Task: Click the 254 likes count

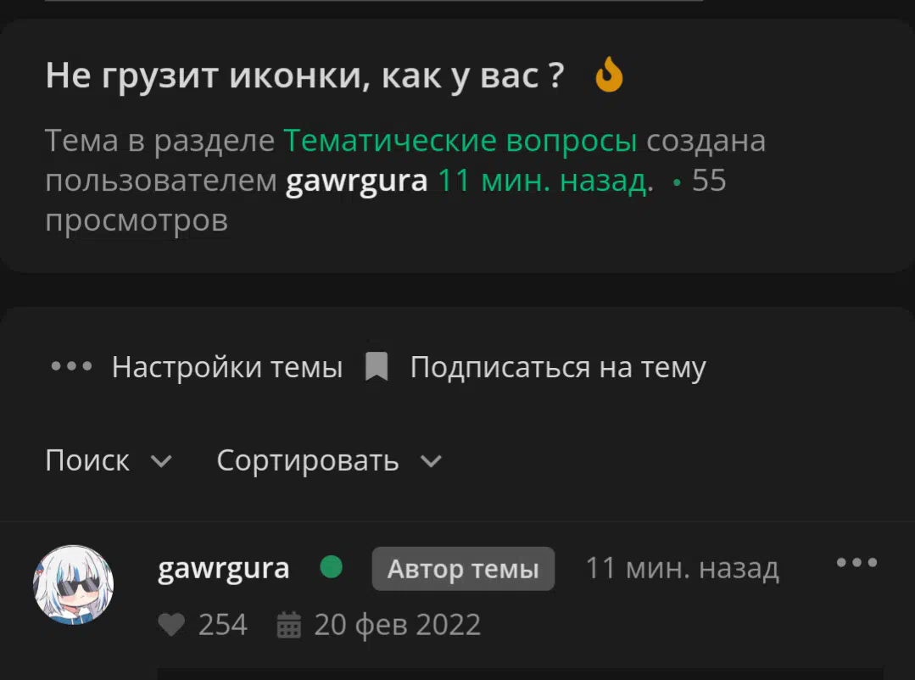Action: [223, 625]
